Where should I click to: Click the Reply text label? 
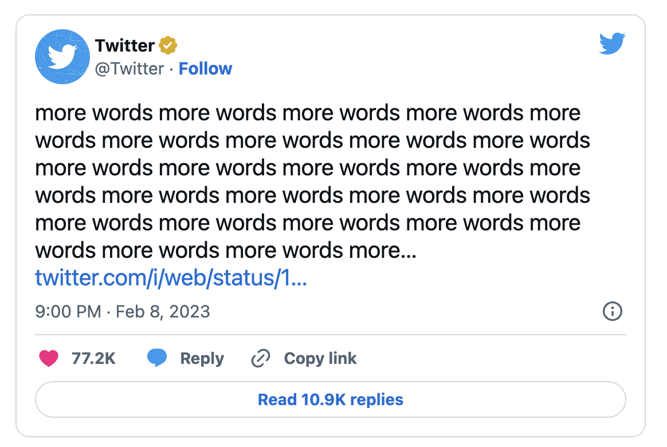(x=202, y=359)
